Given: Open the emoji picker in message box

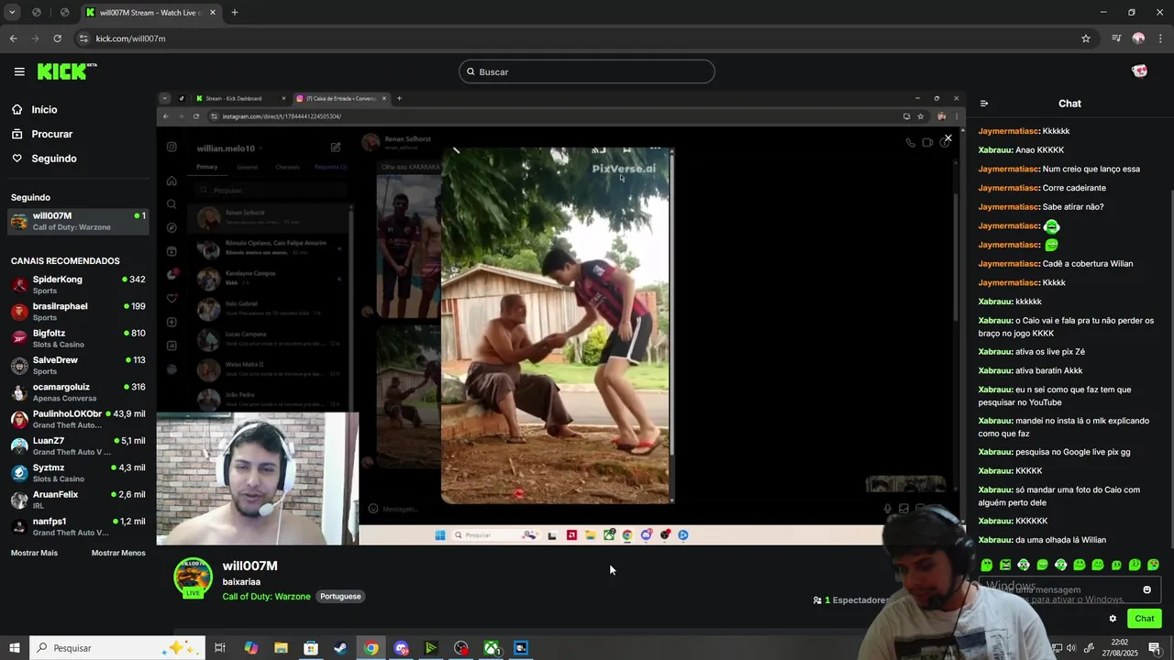Looking at the screenshot, I should click(1146, 589).
